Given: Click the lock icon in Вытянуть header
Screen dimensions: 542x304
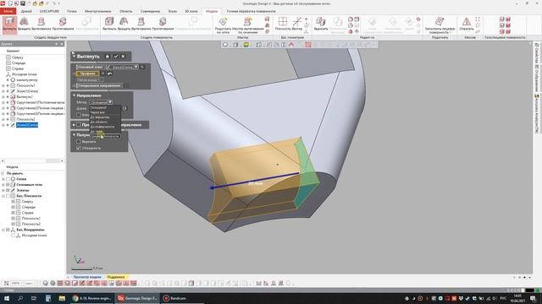Looking at the screenshot, I should 108,57.
